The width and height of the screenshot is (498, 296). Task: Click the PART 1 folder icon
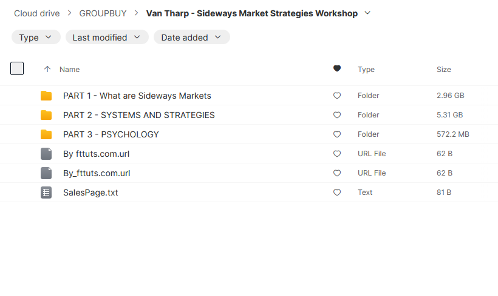click(x=46, y=96)
